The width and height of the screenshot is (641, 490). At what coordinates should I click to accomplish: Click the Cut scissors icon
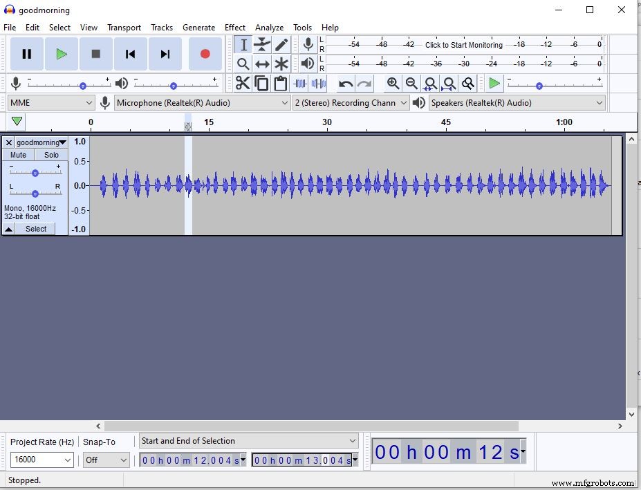(x=243, y=84)
